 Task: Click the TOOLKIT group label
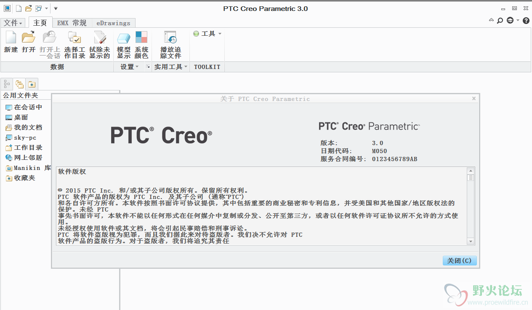tap(207, 66)
